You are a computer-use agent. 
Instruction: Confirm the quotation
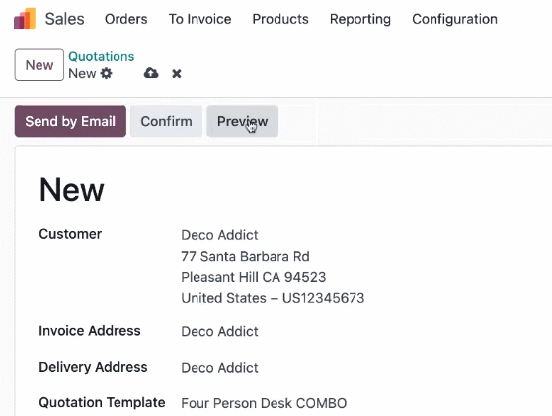click(166, 121)
